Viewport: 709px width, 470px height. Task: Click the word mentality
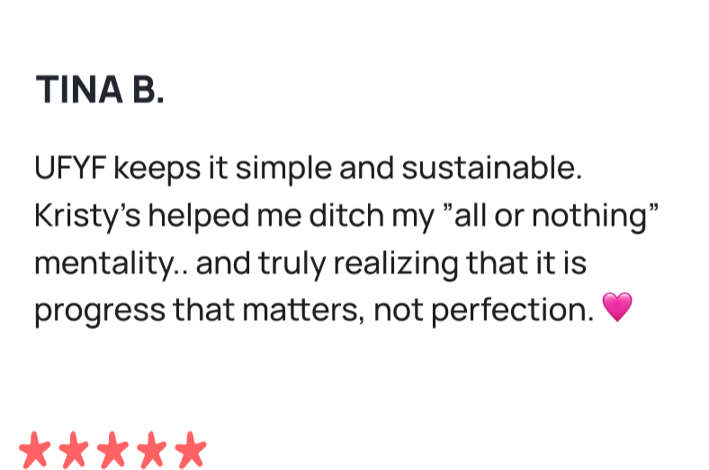pos(106,263)
